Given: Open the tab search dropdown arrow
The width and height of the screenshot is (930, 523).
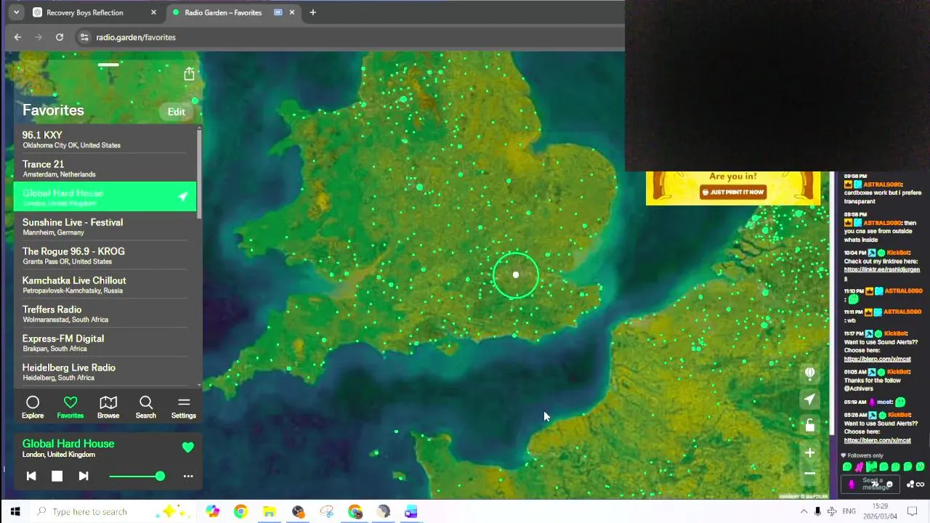Looking at the screenshot, I should [16, 12].
